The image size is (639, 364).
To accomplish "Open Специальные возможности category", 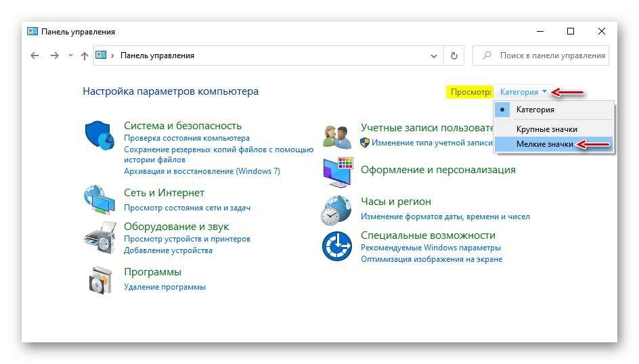I will click(428, 235).
